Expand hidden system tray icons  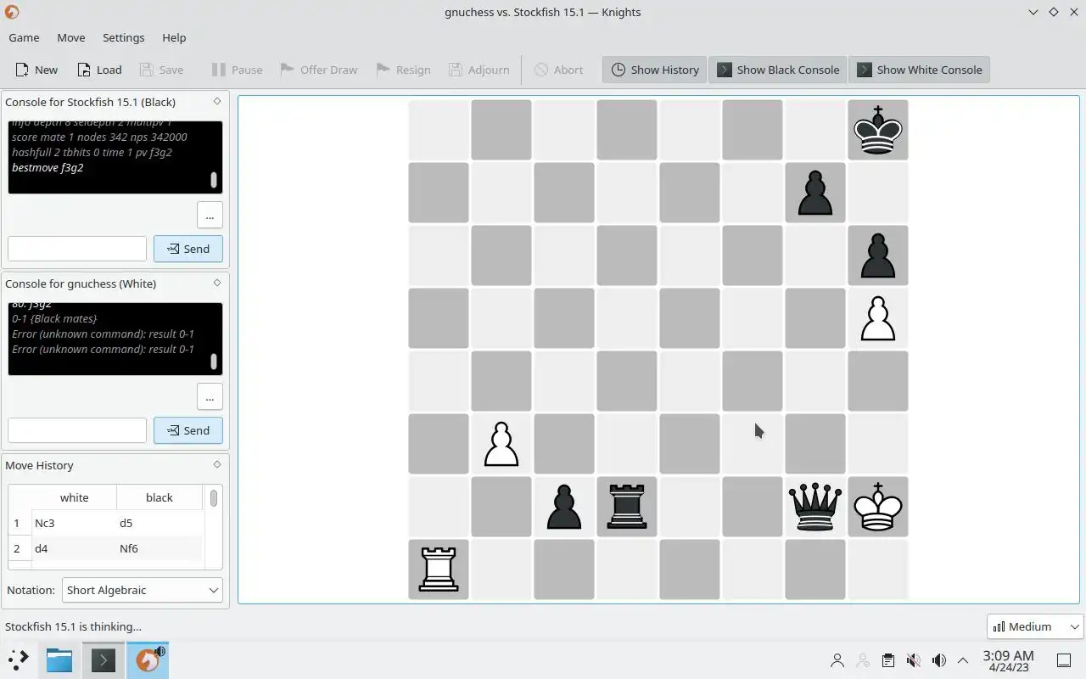[963, 660]
